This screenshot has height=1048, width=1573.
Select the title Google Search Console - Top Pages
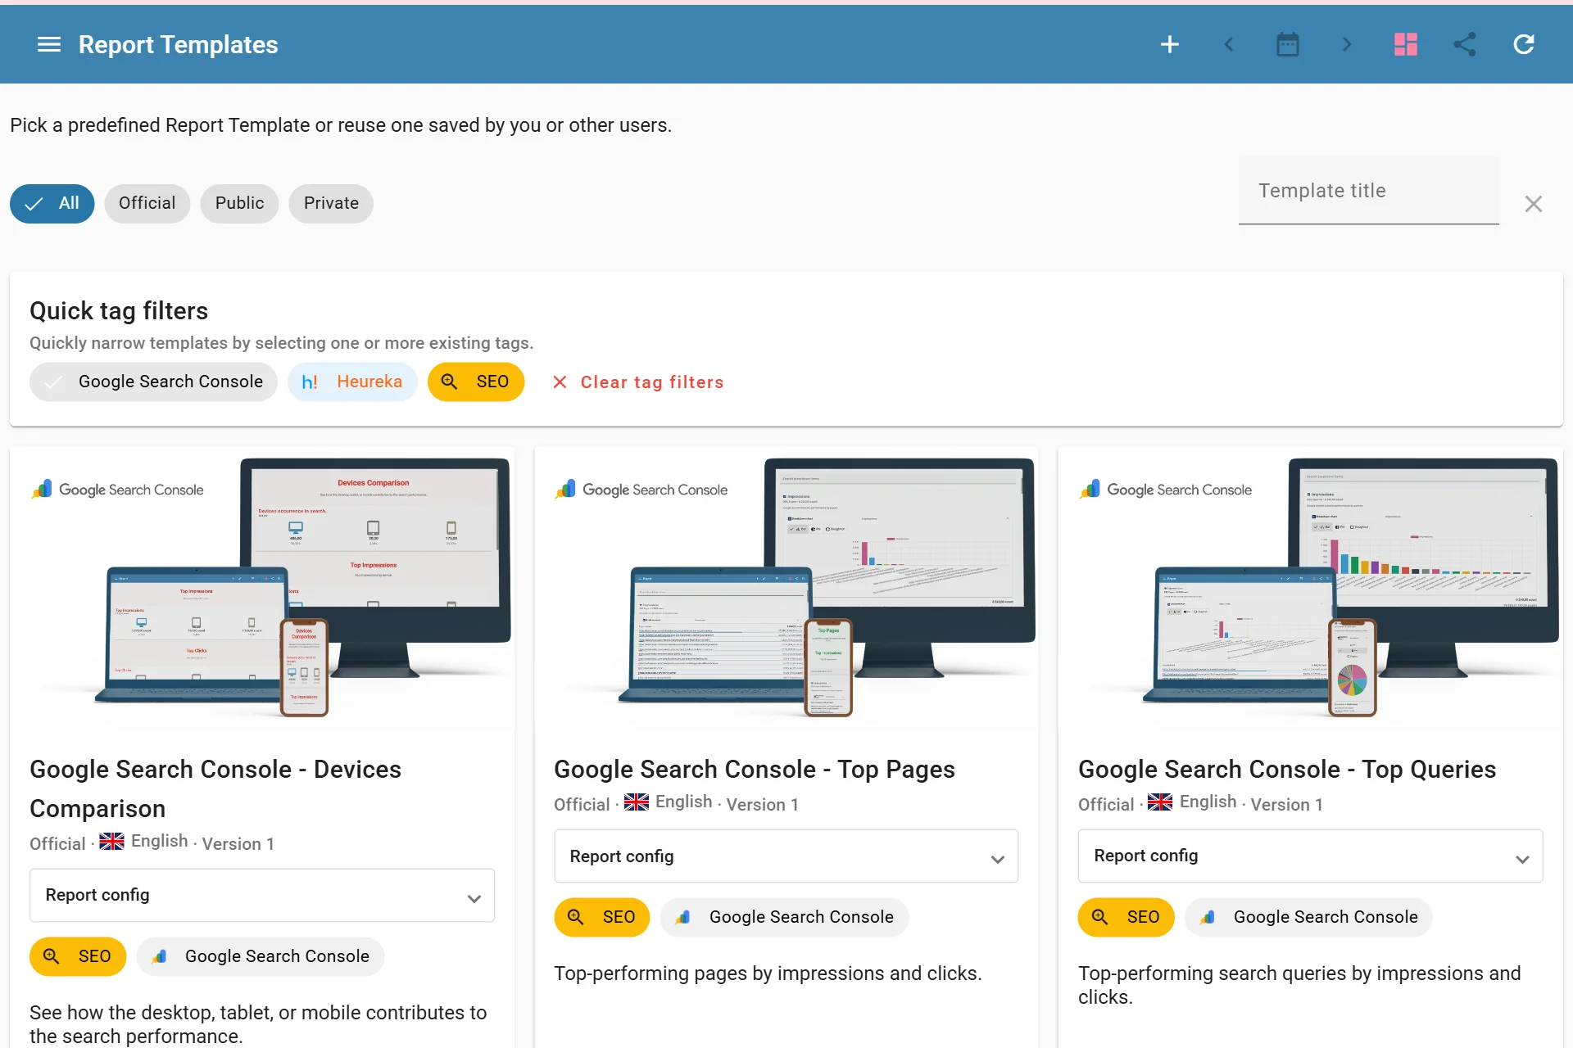click(755, 770)
